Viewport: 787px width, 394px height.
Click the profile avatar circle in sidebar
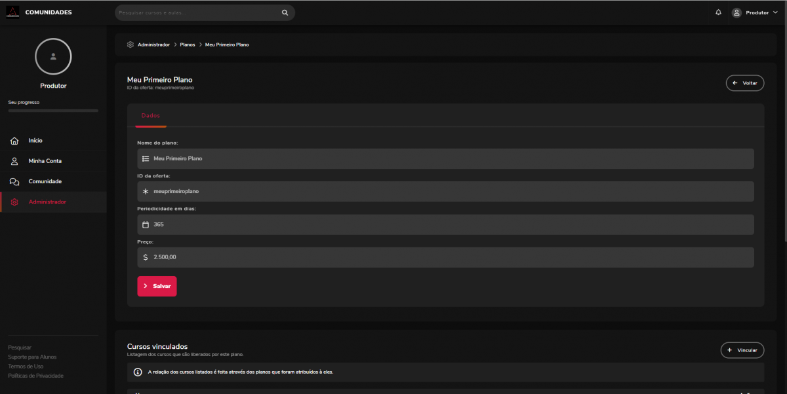pos(53,56)
